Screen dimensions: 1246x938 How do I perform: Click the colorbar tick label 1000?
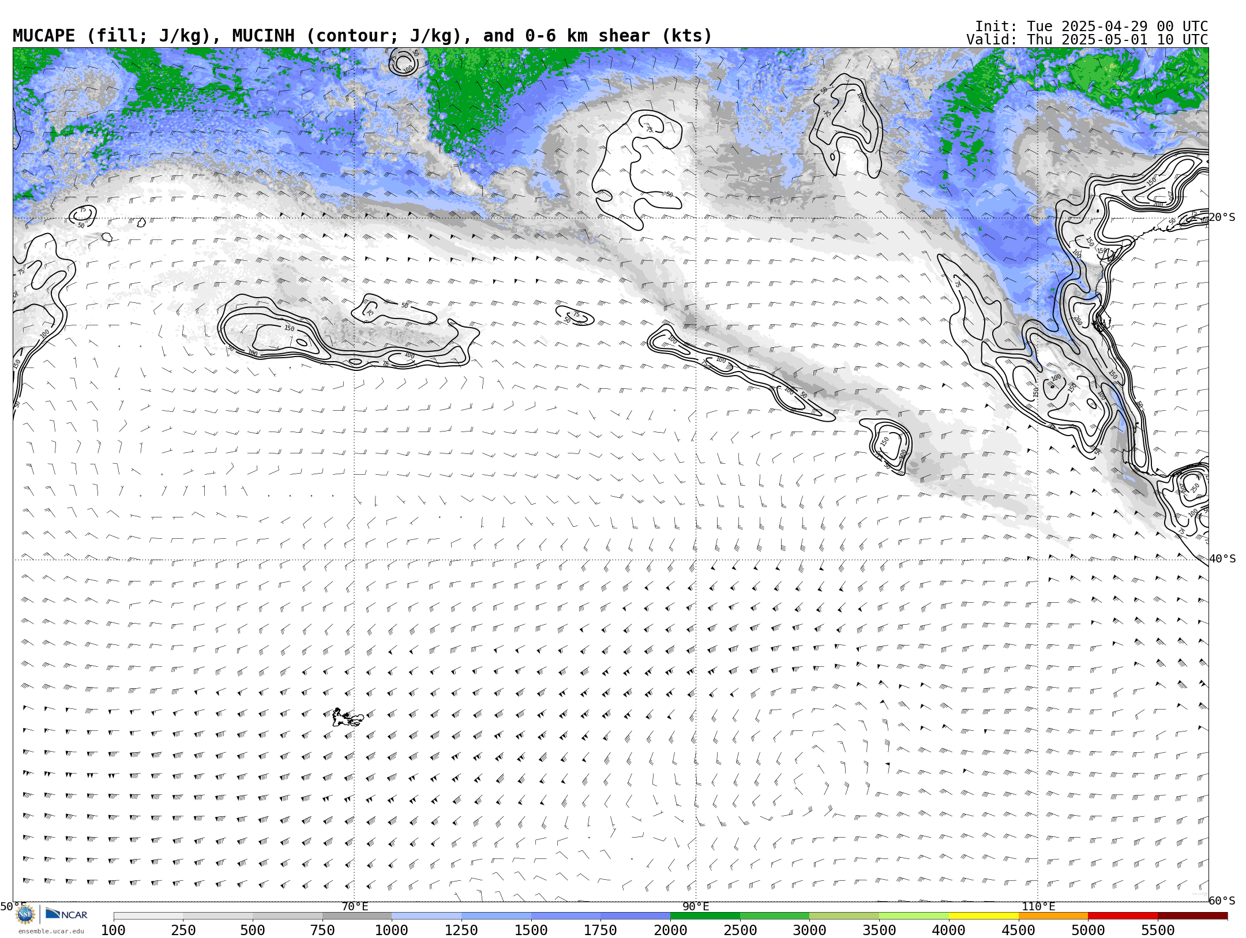tap(392, 931)
